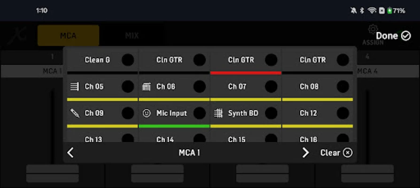Viewport: 420px width, 188px height.
Task: Select the Ch 14 channel label
Action: pos(165,139)
